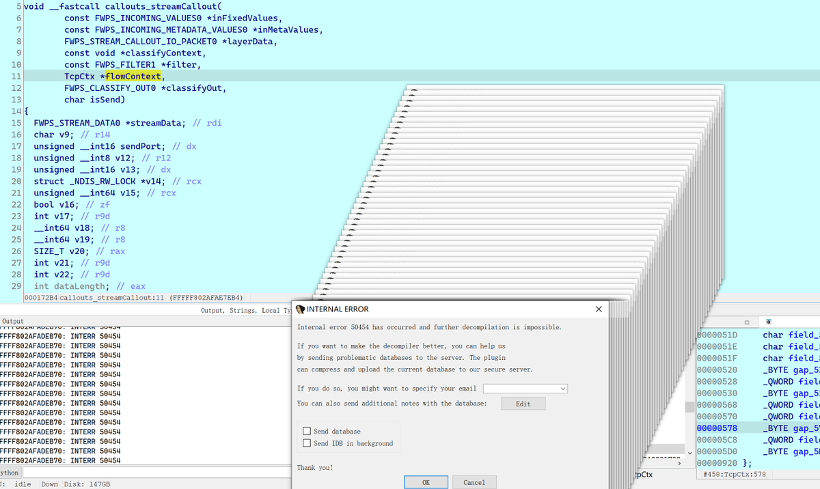This screenshot has width=820, height=489.
Task: Click the streamData variable declaration
Action: tap(110, 123)
